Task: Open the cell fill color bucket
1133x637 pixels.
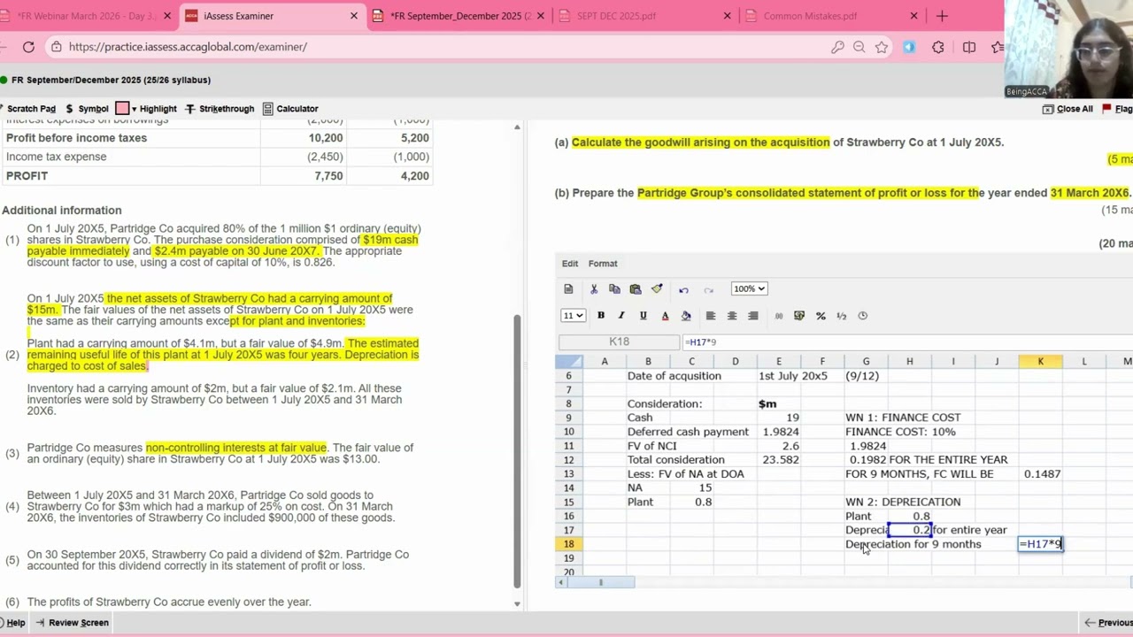Action: (x=686, y=316)
